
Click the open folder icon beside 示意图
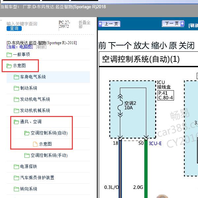tap(9, 66)
